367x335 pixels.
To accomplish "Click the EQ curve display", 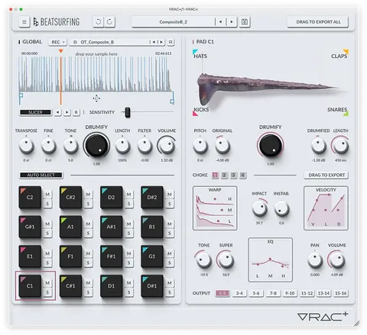I will pos(271,260).
